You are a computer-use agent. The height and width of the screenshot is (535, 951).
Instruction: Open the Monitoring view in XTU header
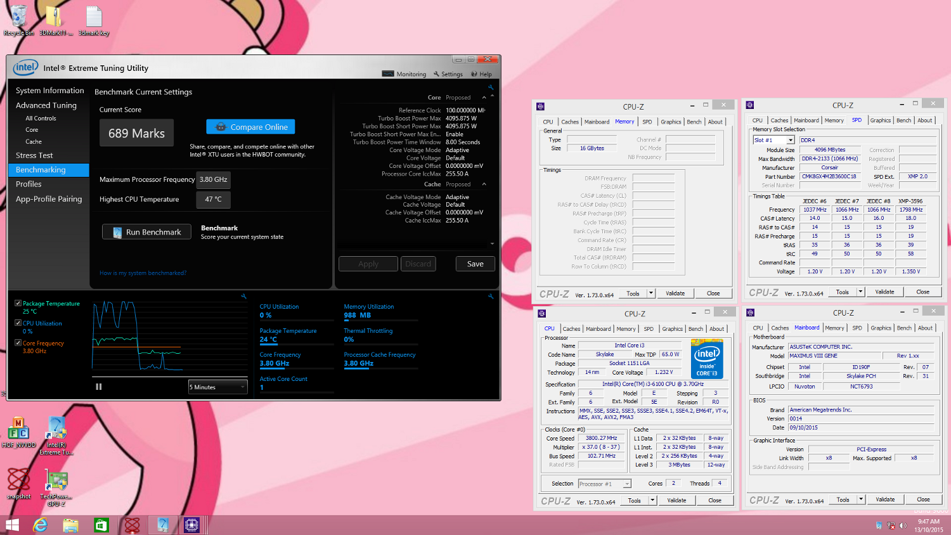click(404, 74)
